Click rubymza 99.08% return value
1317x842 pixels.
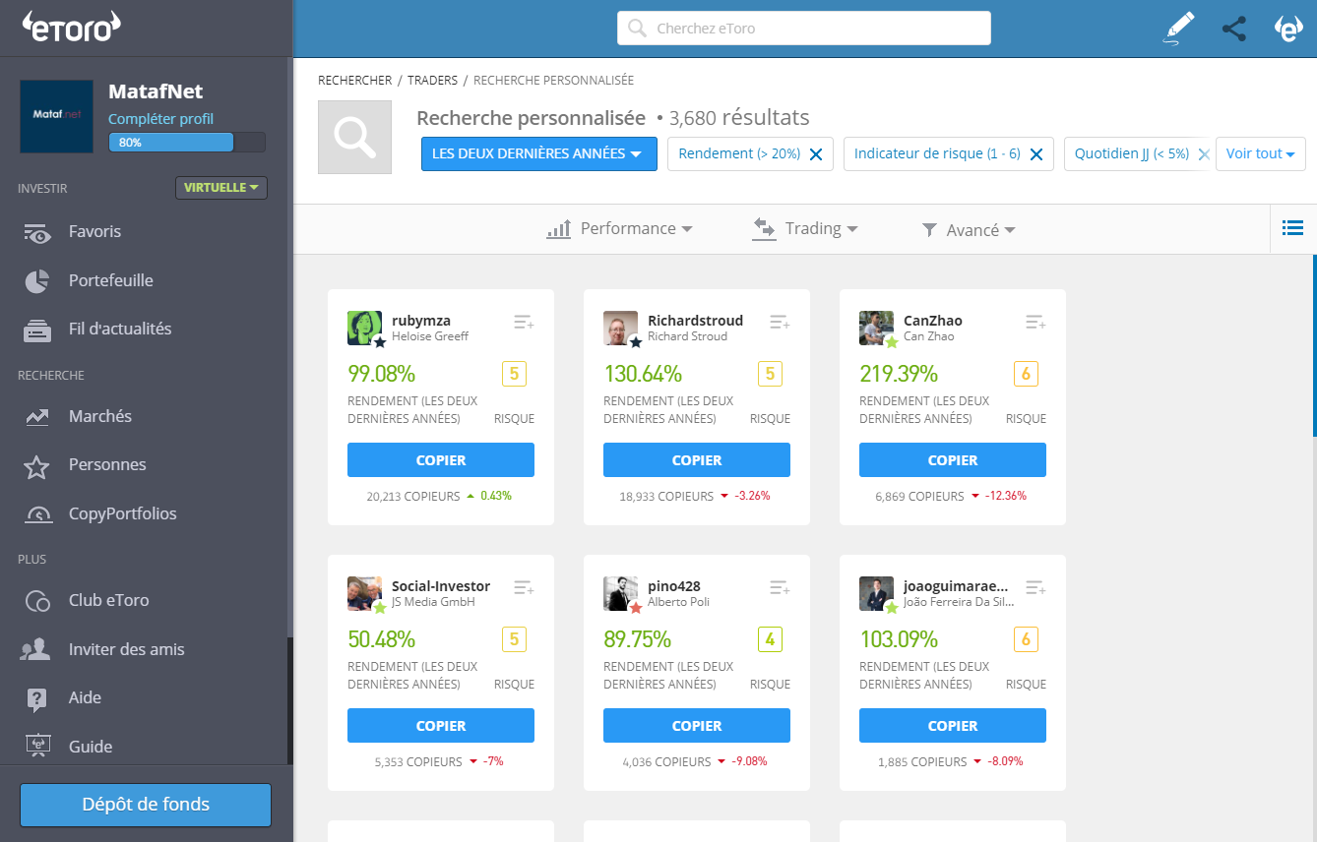click(x=382, y=374)
